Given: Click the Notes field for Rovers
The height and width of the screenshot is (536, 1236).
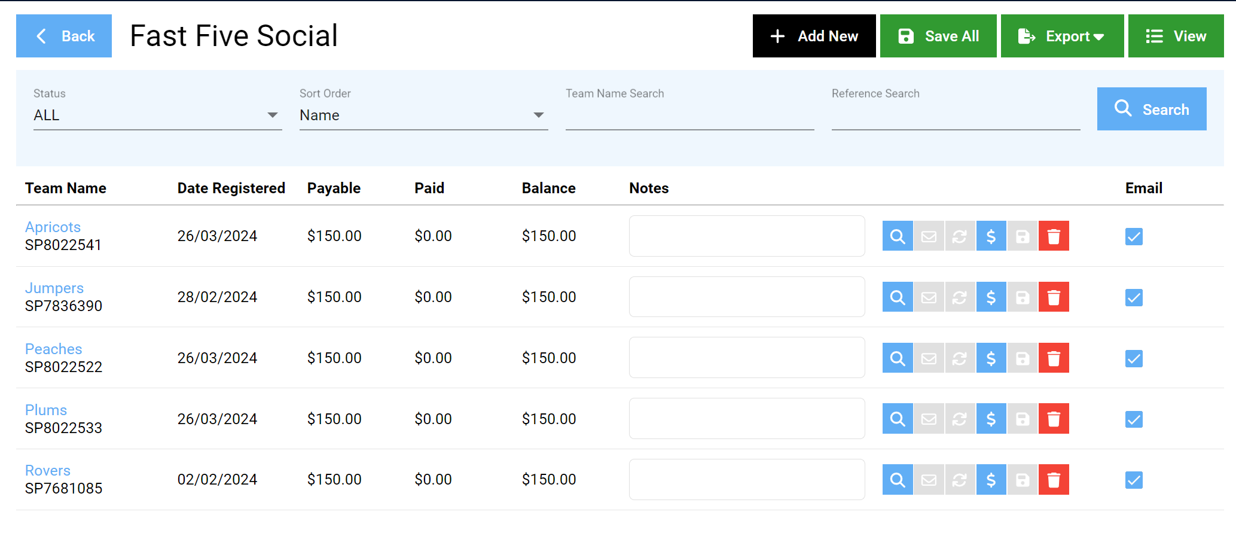Looking at the screenshot, I should click(747, 480).
